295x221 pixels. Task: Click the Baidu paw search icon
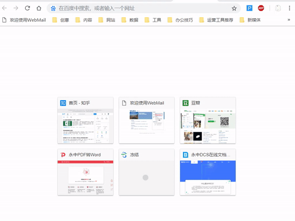[x=53, y=8]
